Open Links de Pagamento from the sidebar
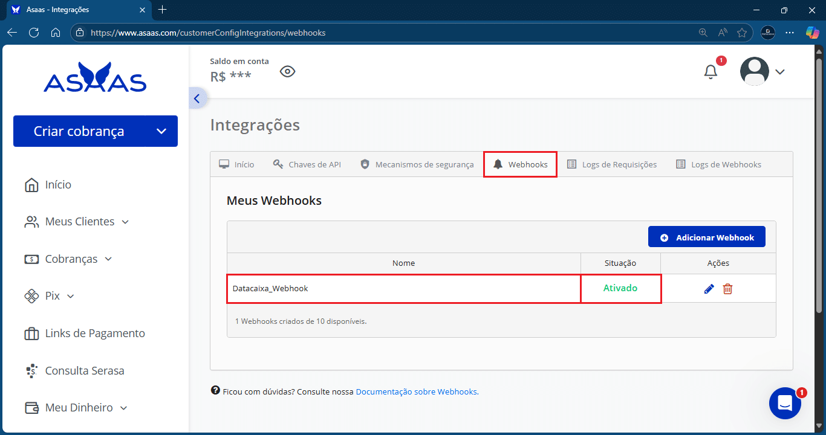Image resolution: width=826 pixels, height=435 pixels. [95, 333]
